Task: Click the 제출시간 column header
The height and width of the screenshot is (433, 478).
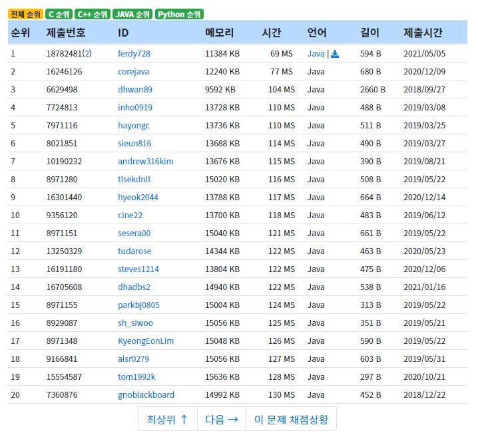Action: (x=423, y=33)
